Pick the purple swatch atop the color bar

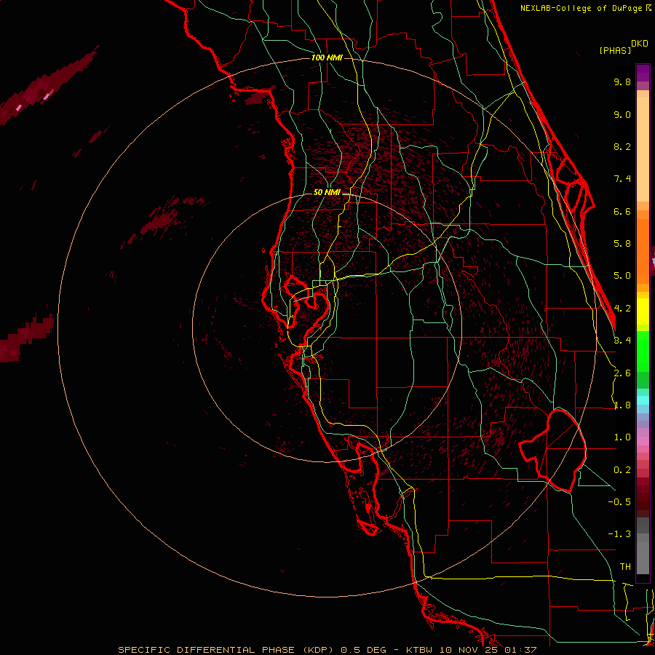[643, 73]
